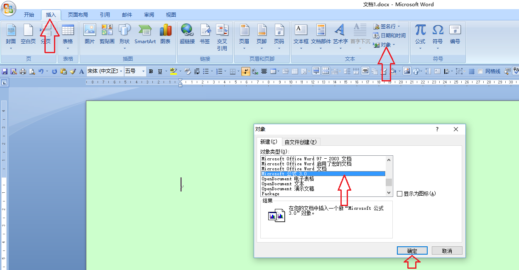This screenshot has height=270, width=519.
Task: Click the clear formatting eraser icon
Action: pos(188,71)
